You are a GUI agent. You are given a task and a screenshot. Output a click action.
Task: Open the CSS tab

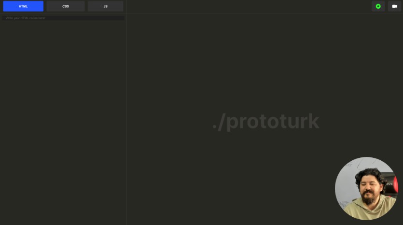(66, 6)
